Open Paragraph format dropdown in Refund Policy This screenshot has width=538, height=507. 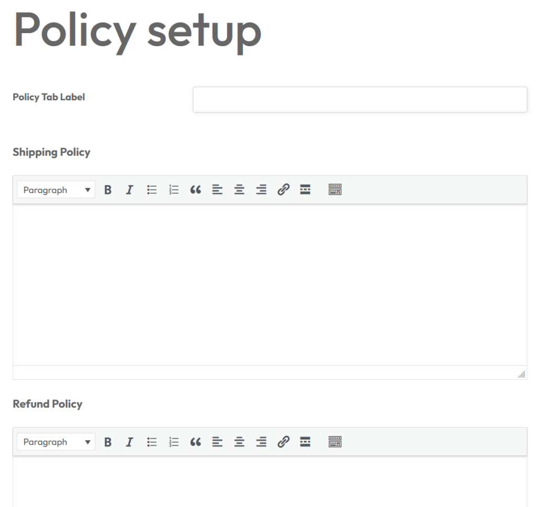(56, 442)
